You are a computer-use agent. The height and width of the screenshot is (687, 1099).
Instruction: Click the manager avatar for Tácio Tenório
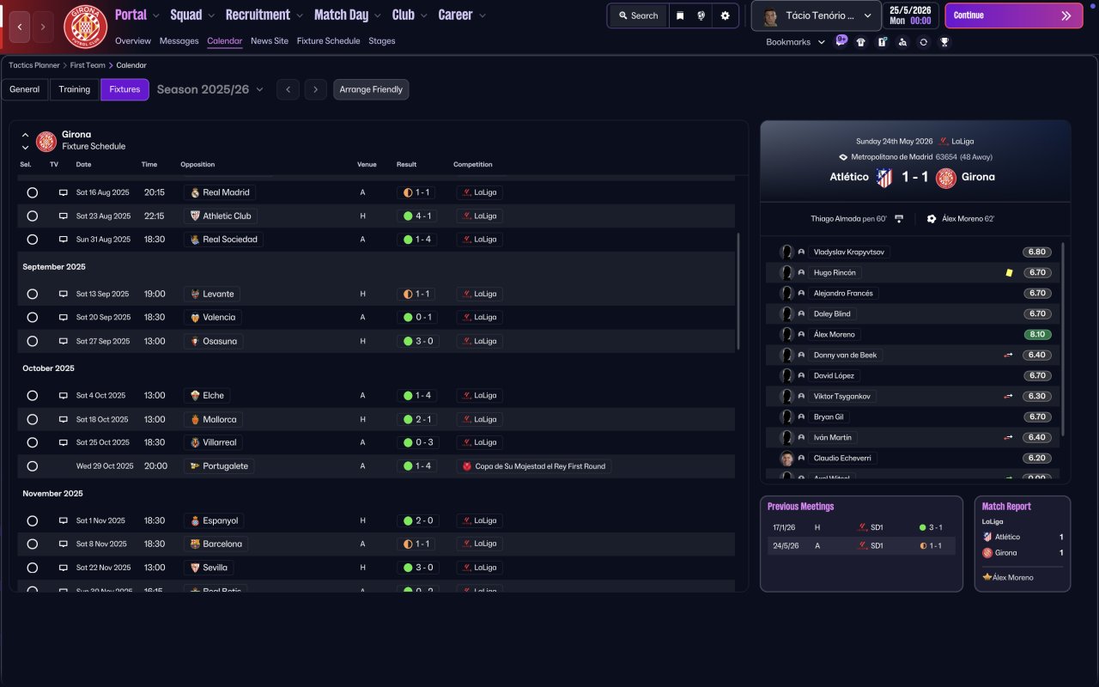pyautogui.click(x=770, y=15)
